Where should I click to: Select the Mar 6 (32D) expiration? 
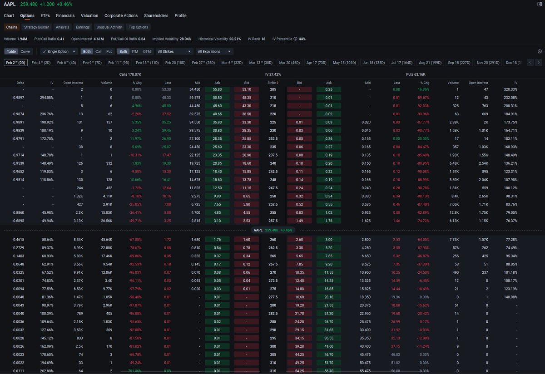pos(232,63)
